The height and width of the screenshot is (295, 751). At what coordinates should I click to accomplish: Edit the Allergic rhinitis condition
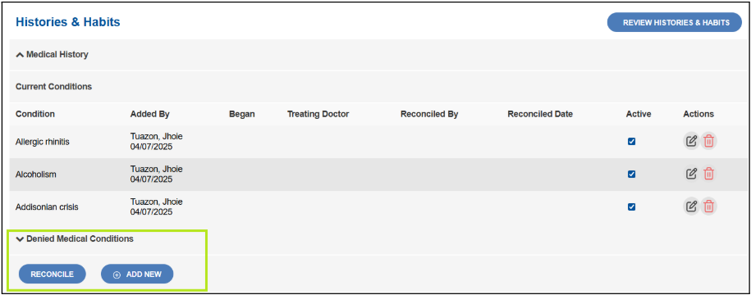tap(691, 141)
